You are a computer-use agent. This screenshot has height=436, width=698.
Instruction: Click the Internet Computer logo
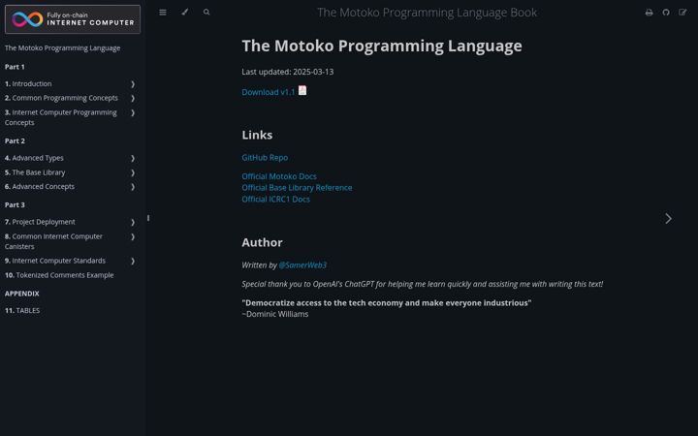point(73,19)
